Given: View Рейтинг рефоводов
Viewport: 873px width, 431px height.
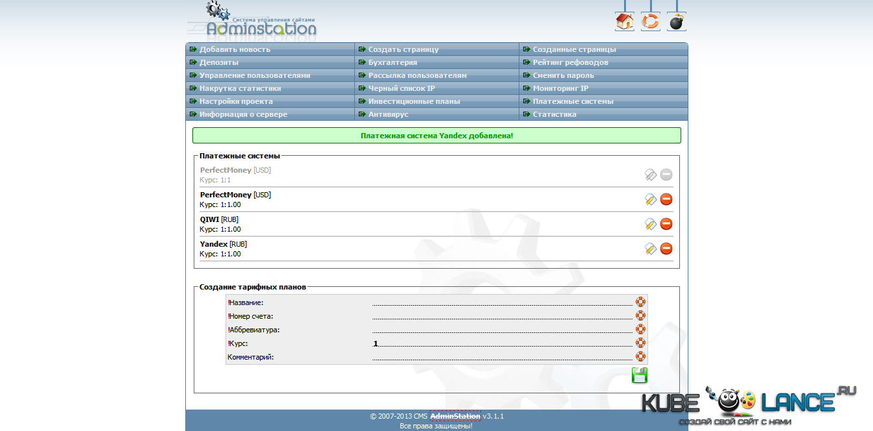Looking at the screenshot, I should tap(571, 62).
